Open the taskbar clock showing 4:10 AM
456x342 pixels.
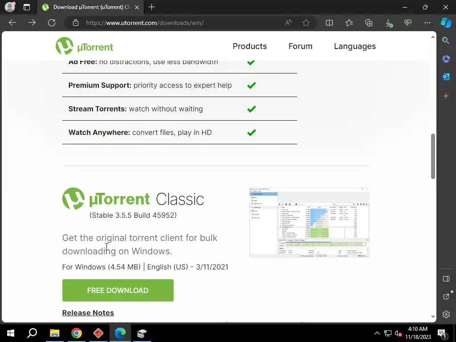418,333
